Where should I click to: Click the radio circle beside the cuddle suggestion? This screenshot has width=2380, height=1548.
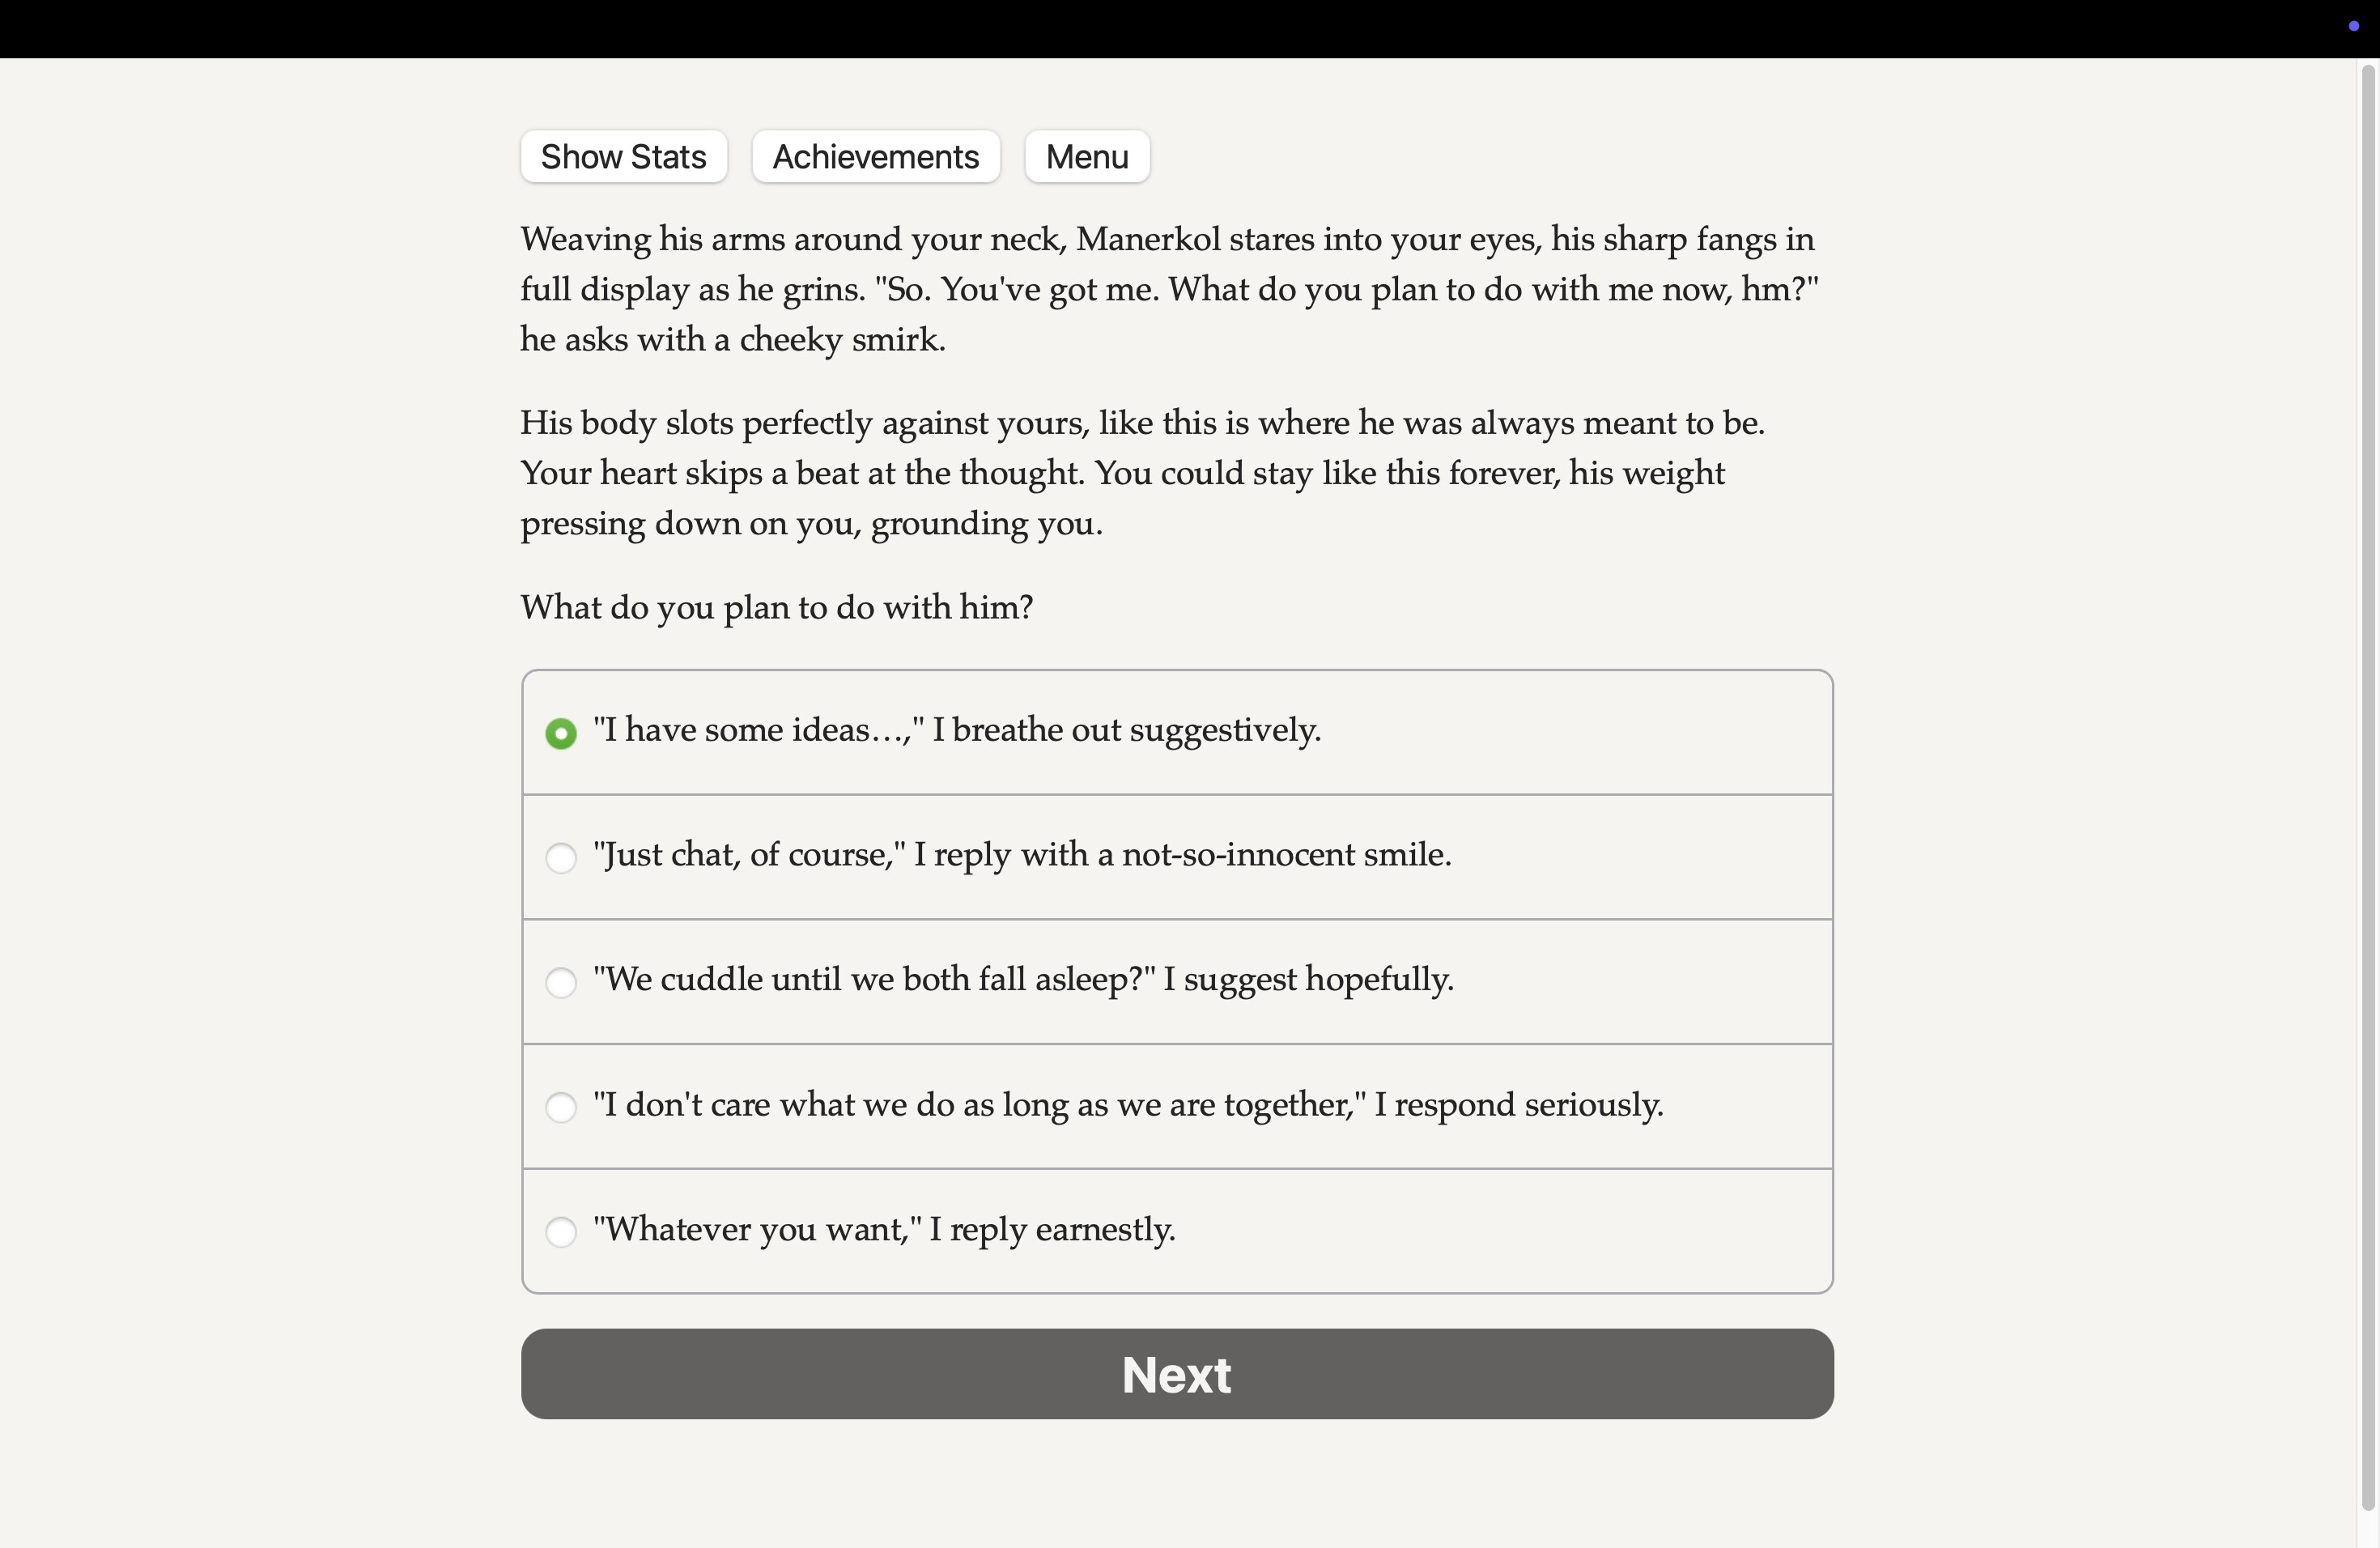[562, 983]
